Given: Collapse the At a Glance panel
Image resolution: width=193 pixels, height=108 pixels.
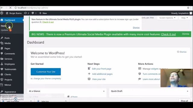Looking at the screenshot, I should [x=104, y=91].
